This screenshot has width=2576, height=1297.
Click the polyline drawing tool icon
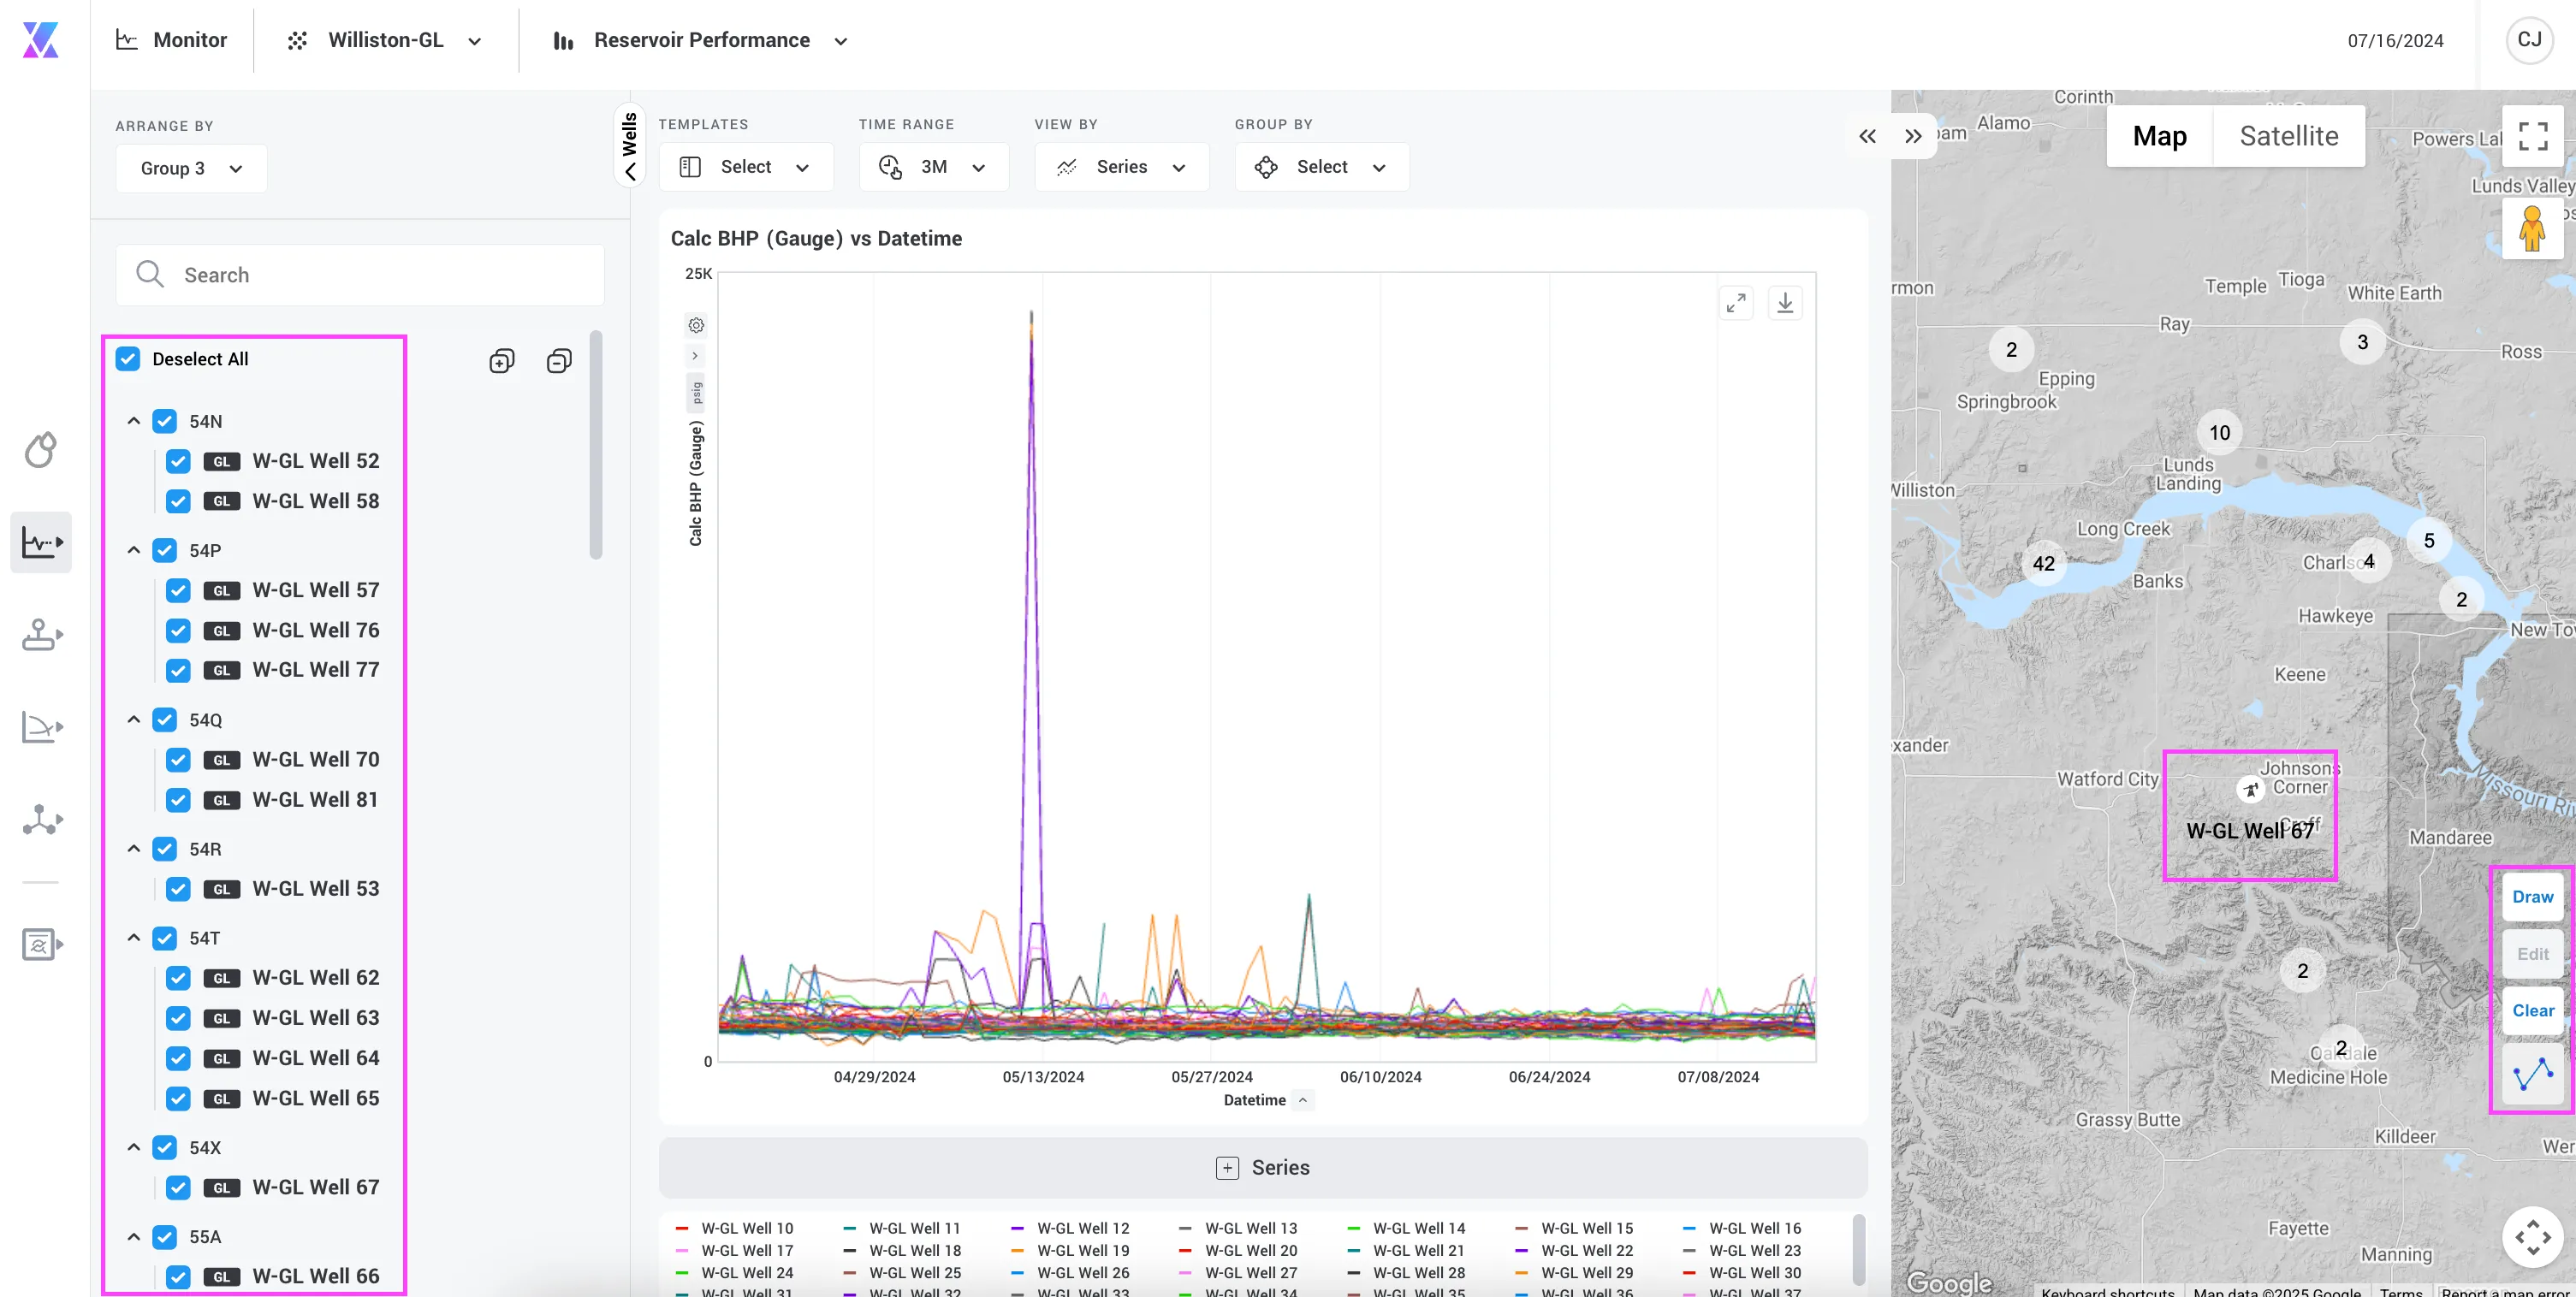[2532, 1074]
